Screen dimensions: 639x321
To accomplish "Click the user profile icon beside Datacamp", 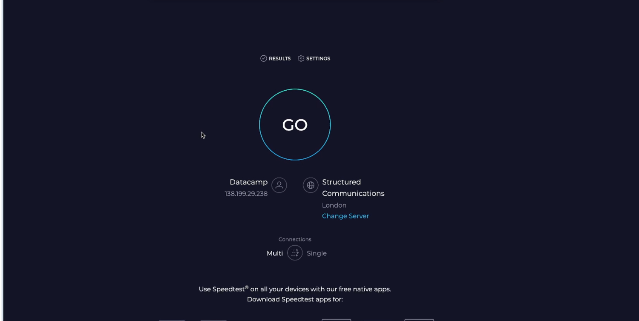I will 279,185.
